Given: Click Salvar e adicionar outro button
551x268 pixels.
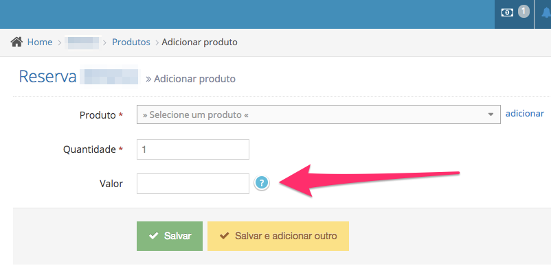Looking at the screenshot, I should pos(278,236).
